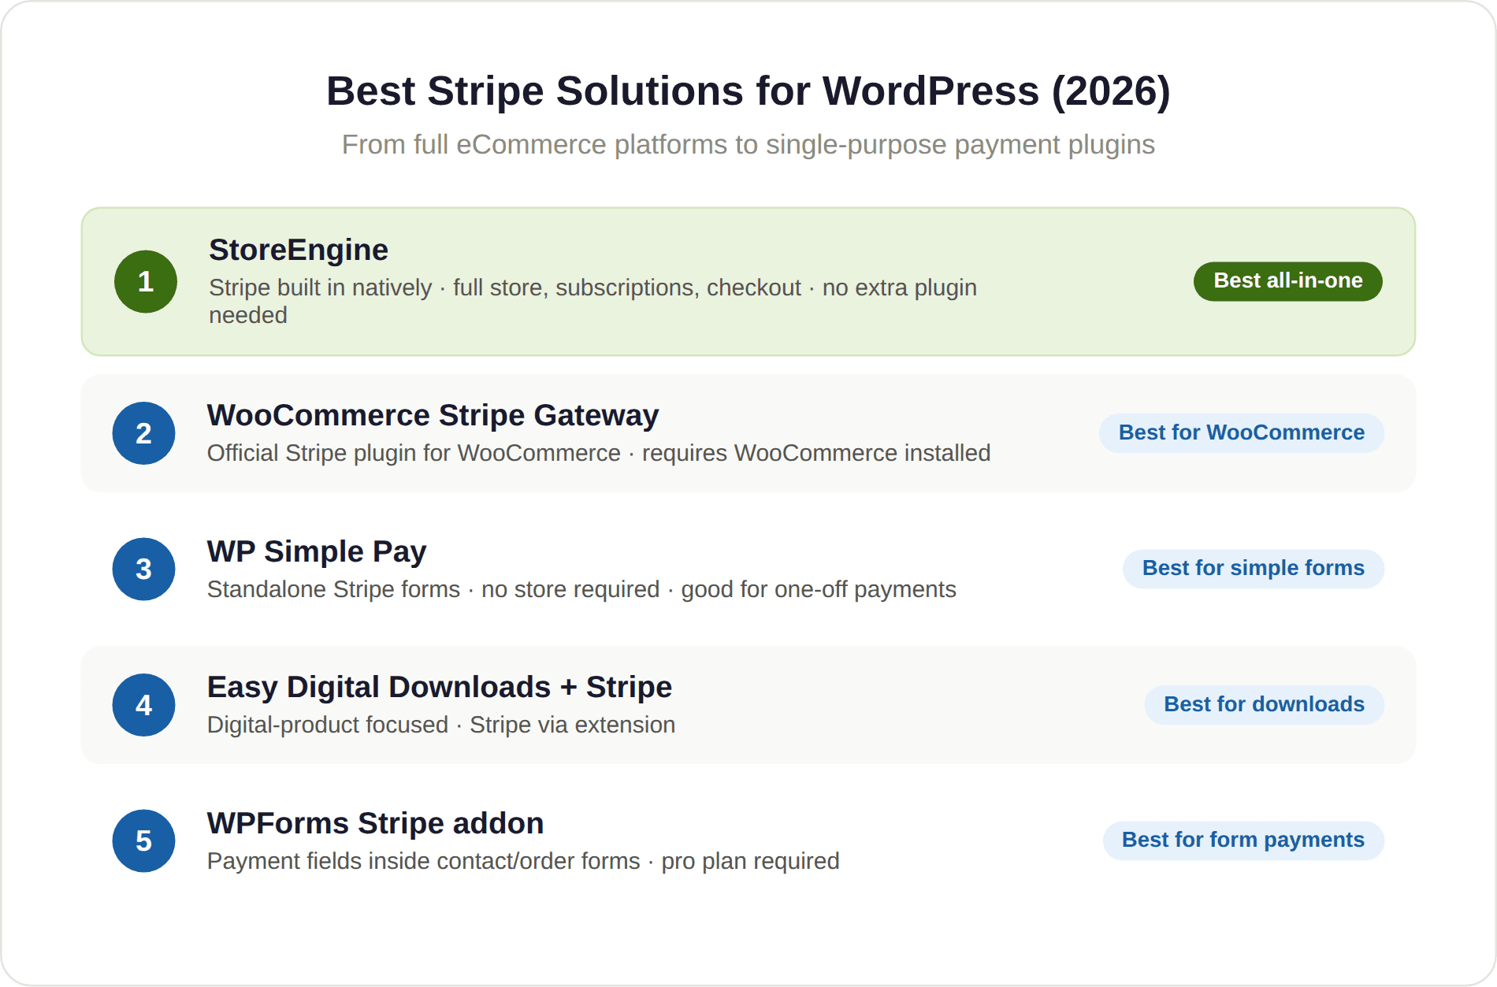The height and width of the screenshot is (987, 1497).
Task: Click the 'Stripe built in natively' description
Action: point(592,301)
